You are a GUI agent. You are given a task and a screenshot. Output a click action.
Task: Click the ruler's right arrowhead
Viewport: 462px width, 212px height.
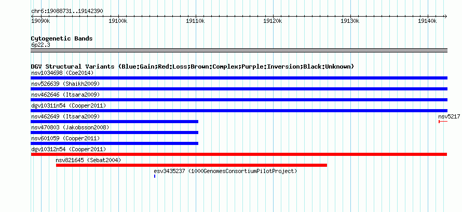tap(445, 16)
